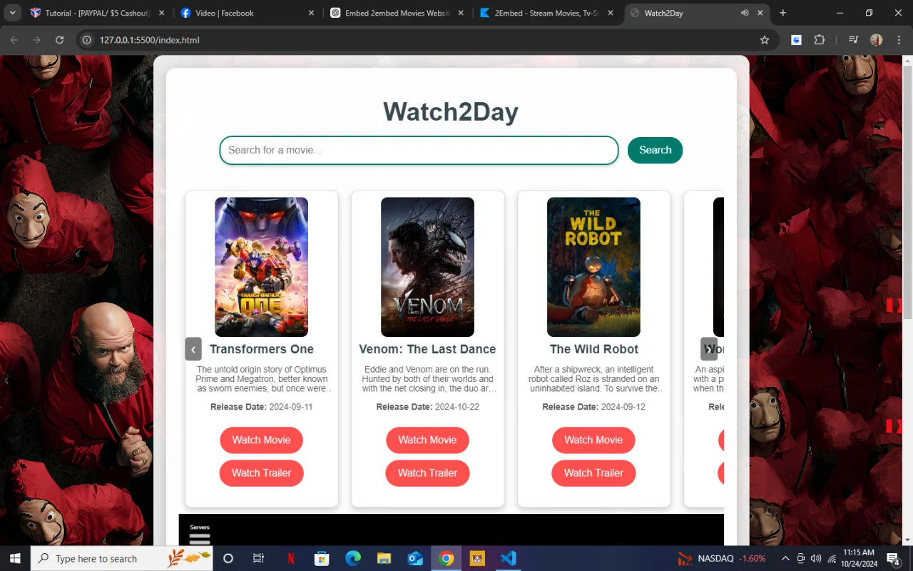Click Venom's release date 2024-10-22
Viewport: 913px width, 571px height.
457,407
